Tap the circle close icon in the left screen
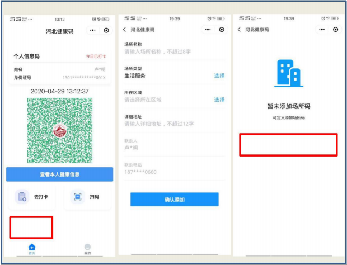The width and height of the screenshot is (347, 265). [x=106, y=30]
